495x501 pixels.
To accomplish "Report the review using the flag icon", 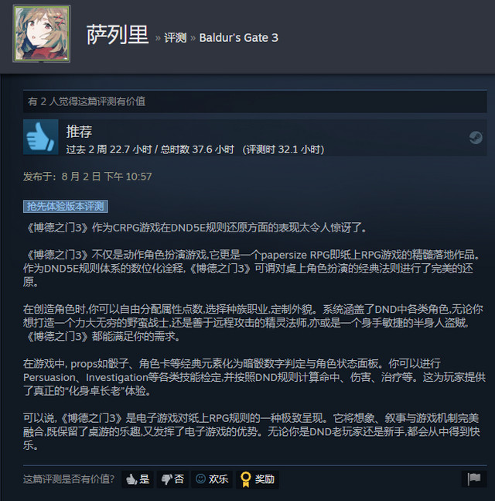I will [474, 479].
